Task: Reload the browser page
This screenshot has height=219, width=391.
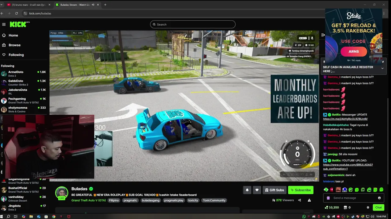Action: point(16,13)
